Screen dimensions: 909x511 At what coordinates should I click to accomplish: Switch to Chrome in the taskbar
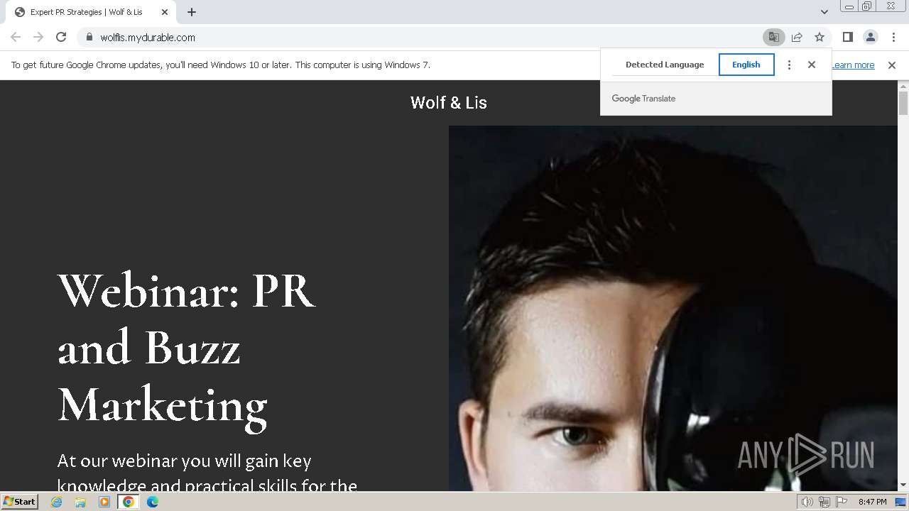[129, 502]
